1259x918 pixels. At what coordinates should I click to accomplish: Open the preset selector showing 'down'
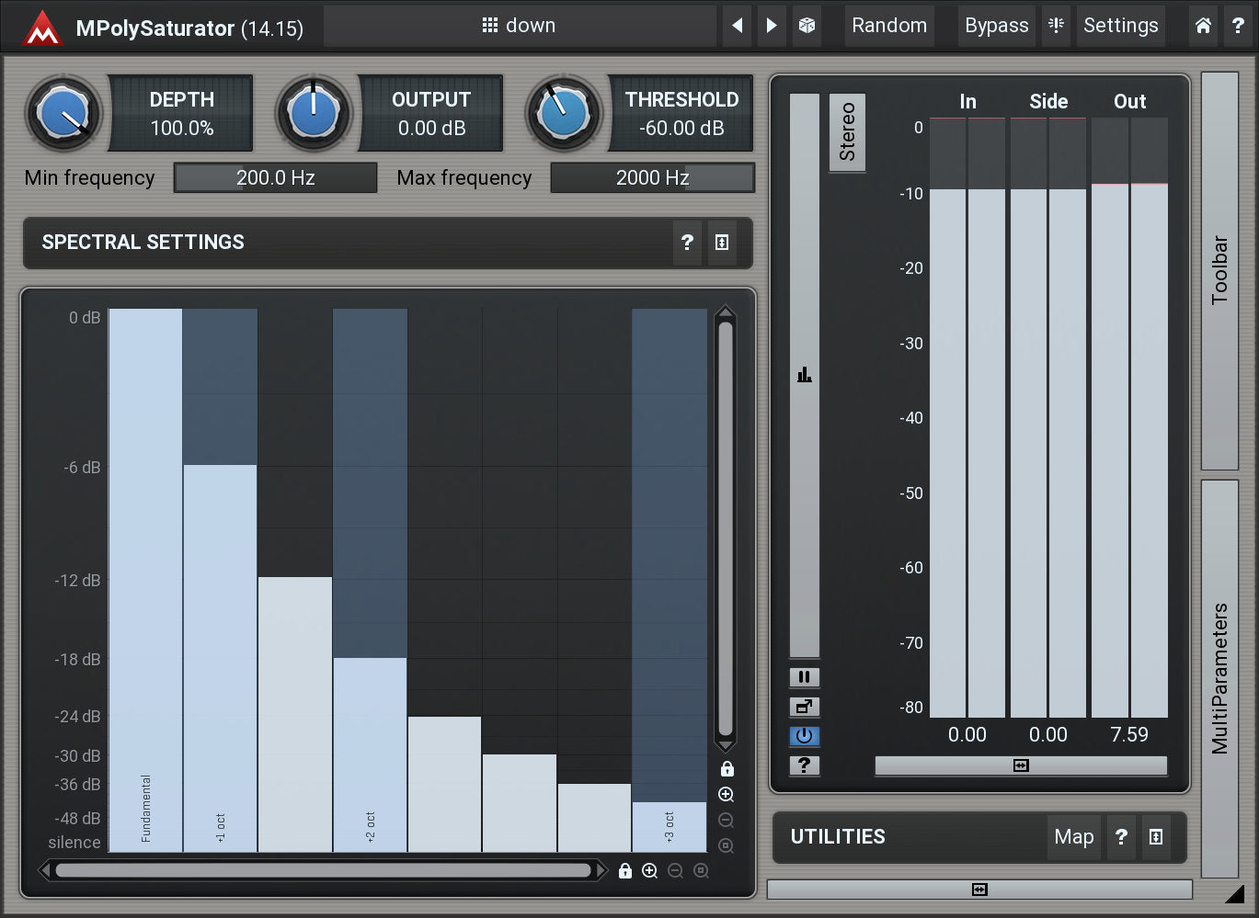coord(520,26)
